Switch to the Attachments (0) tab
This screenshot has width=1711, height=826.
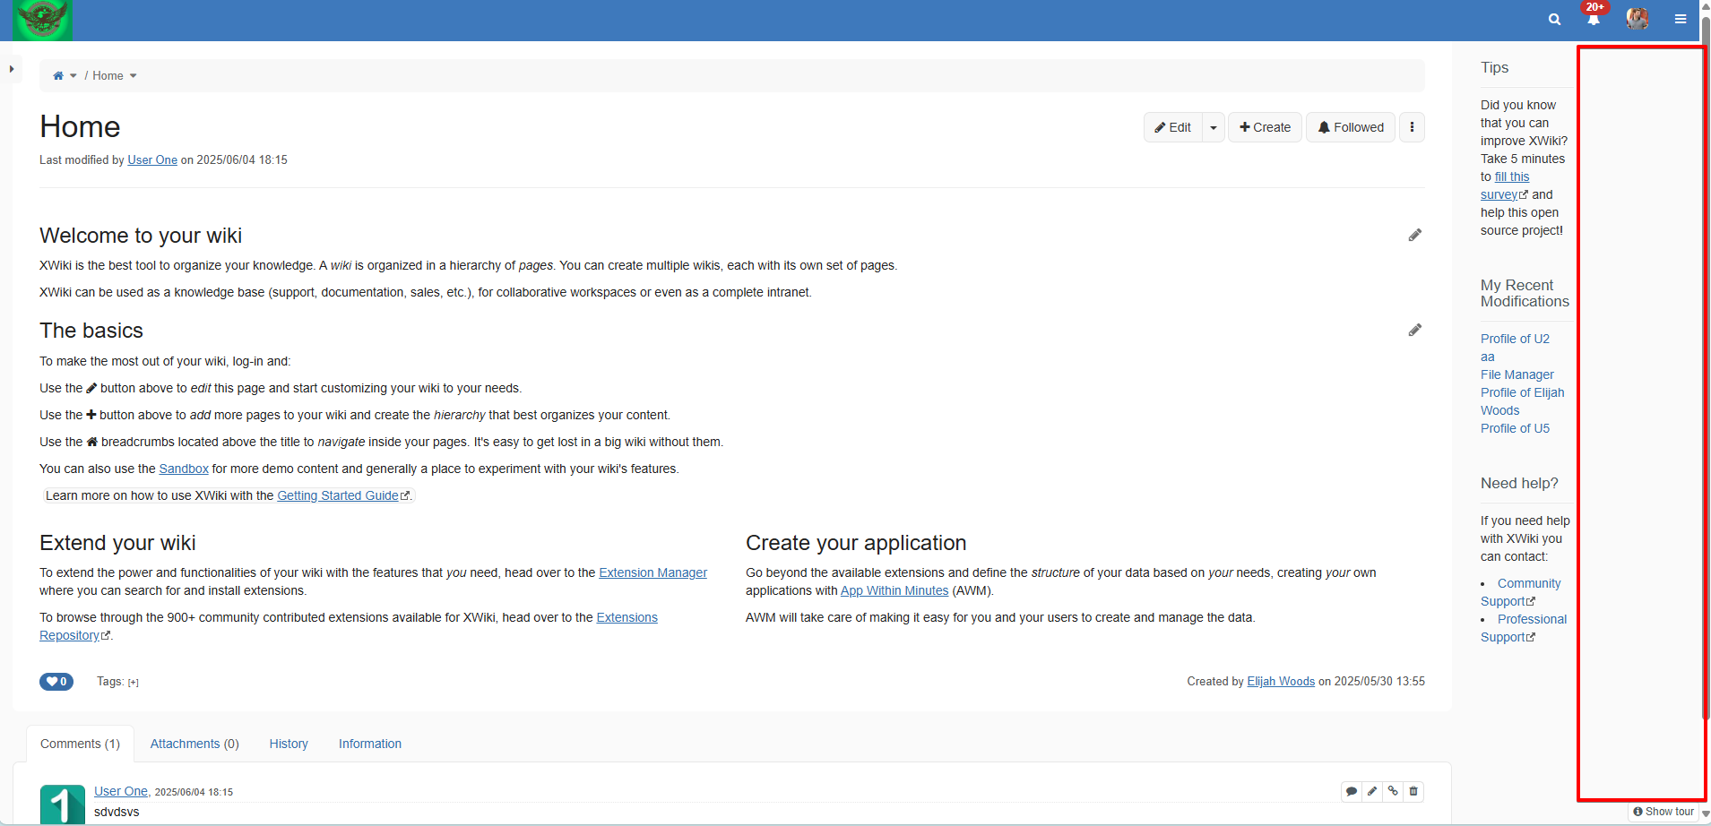tap(194, 744)
